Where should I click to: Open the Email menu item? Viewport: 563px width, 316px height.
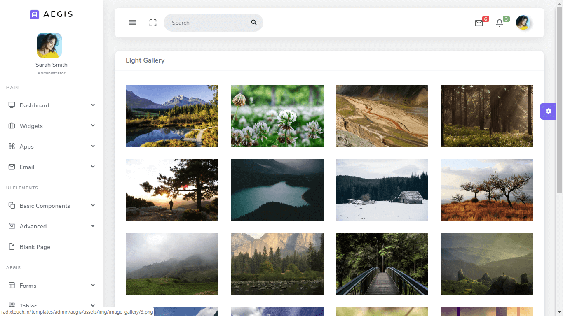point(52,167)
